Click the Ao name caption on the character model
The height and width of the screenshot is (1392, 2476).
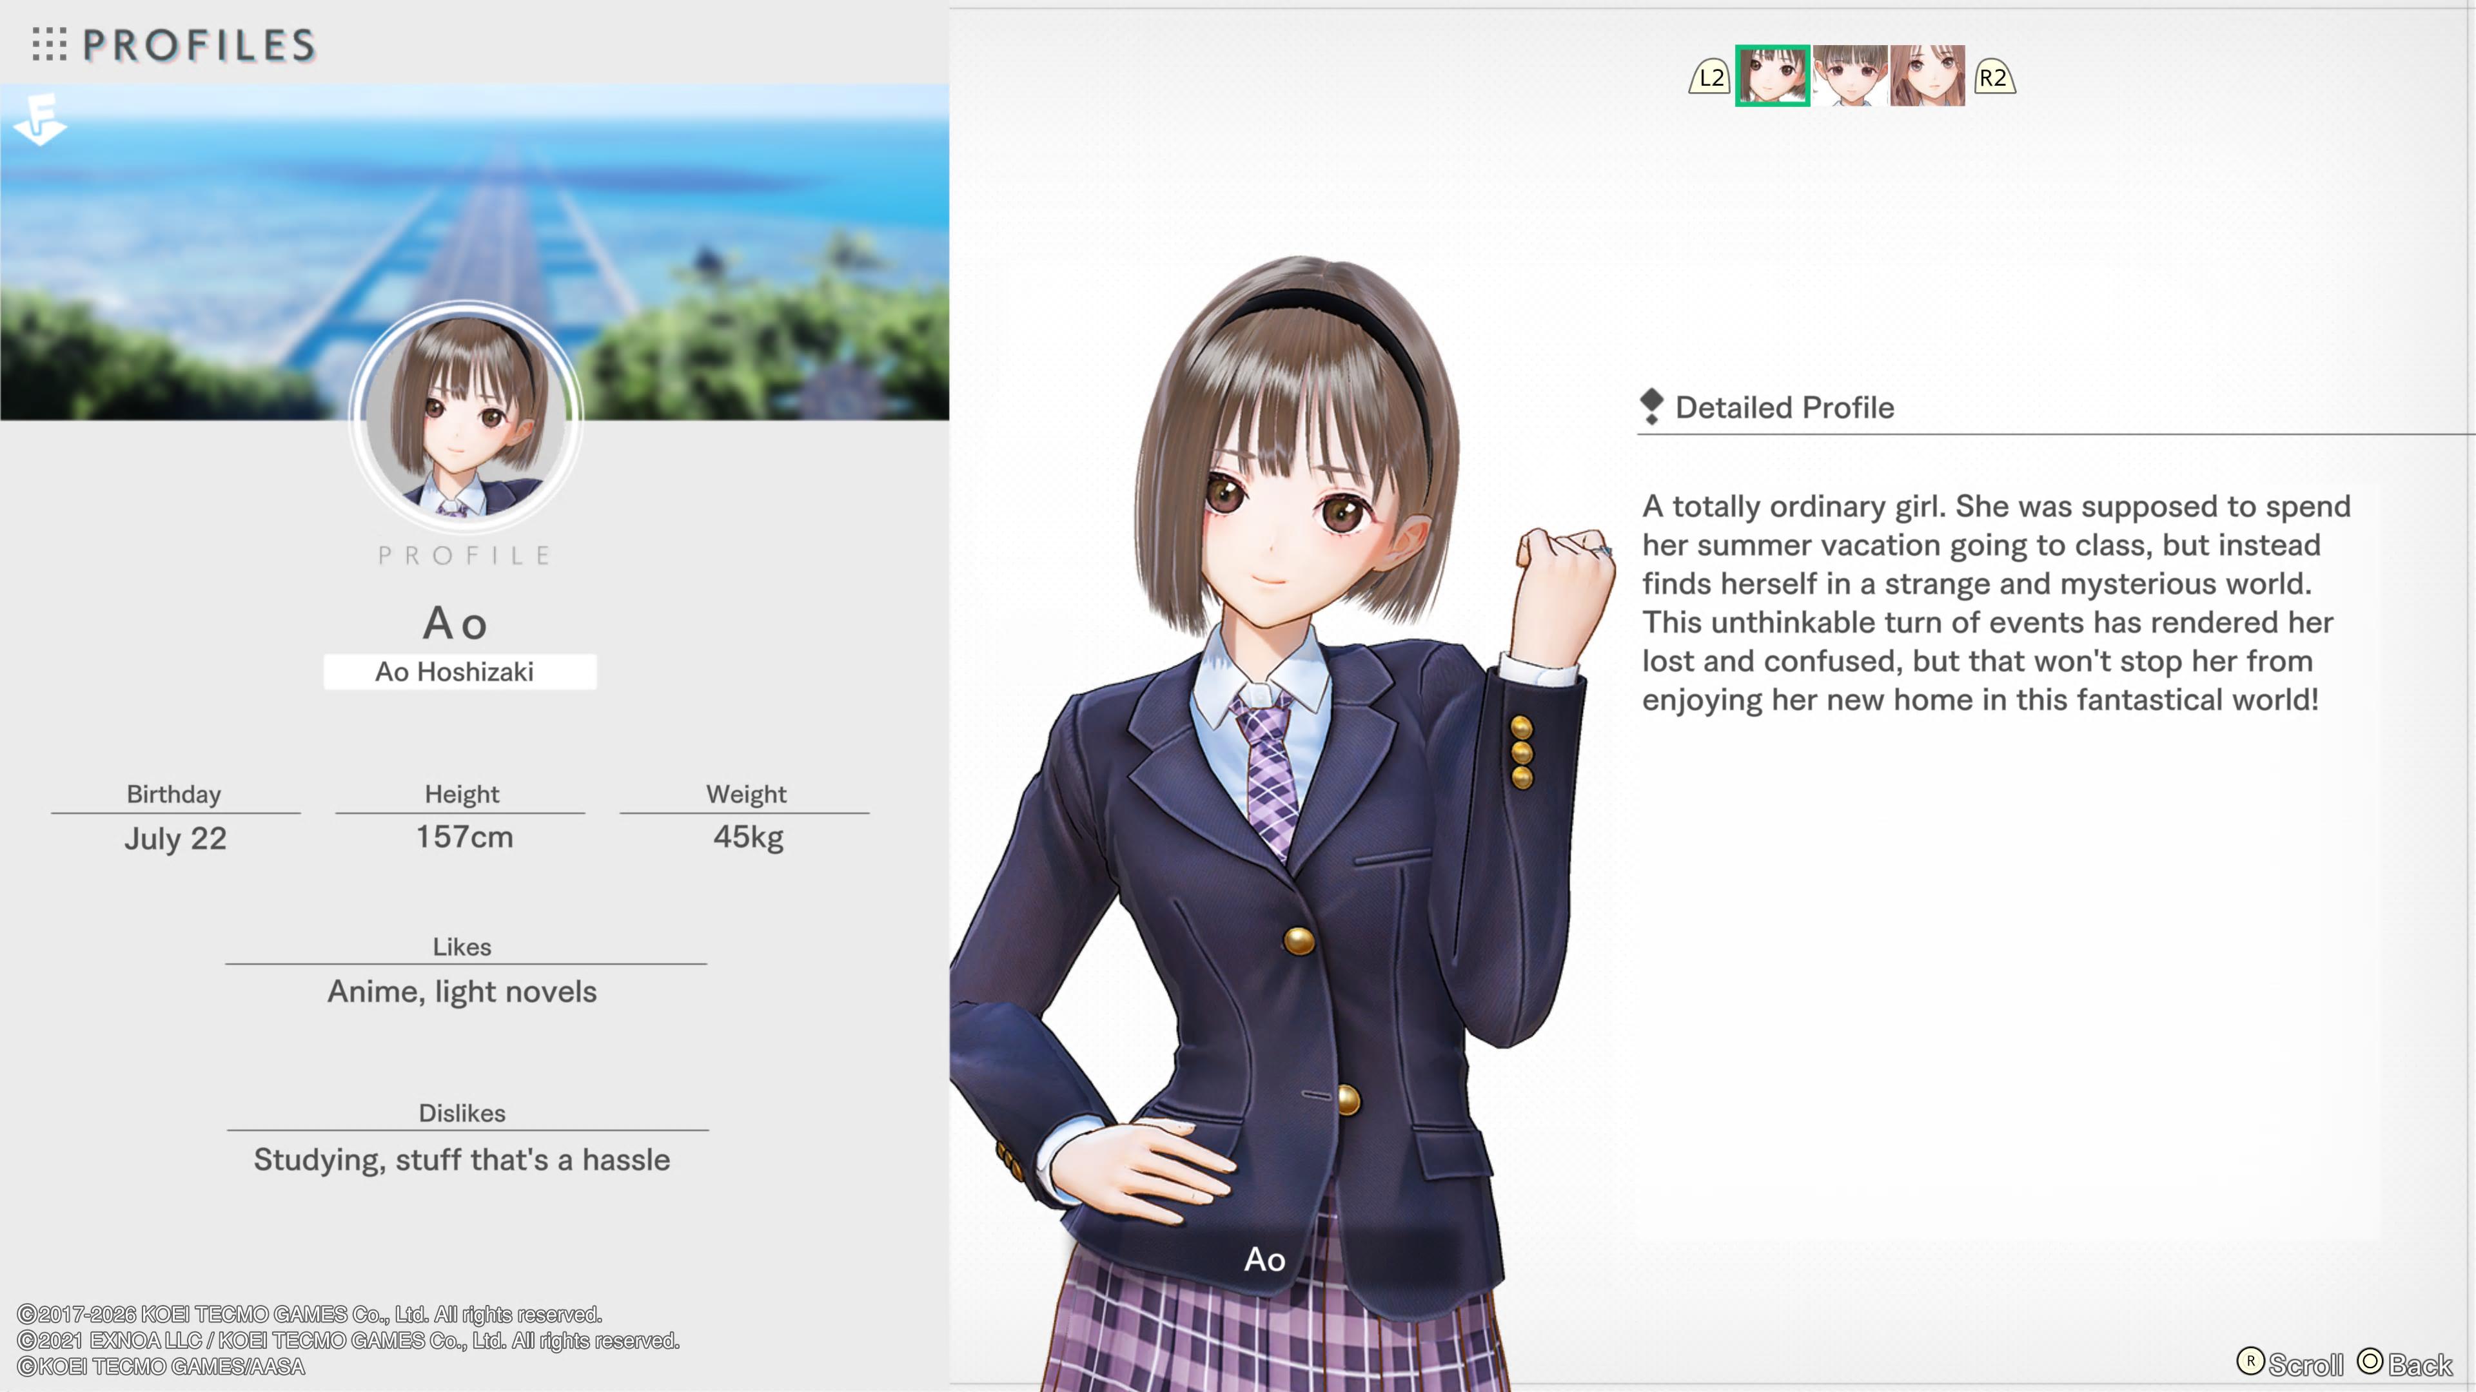[x=1265, y=1259]
